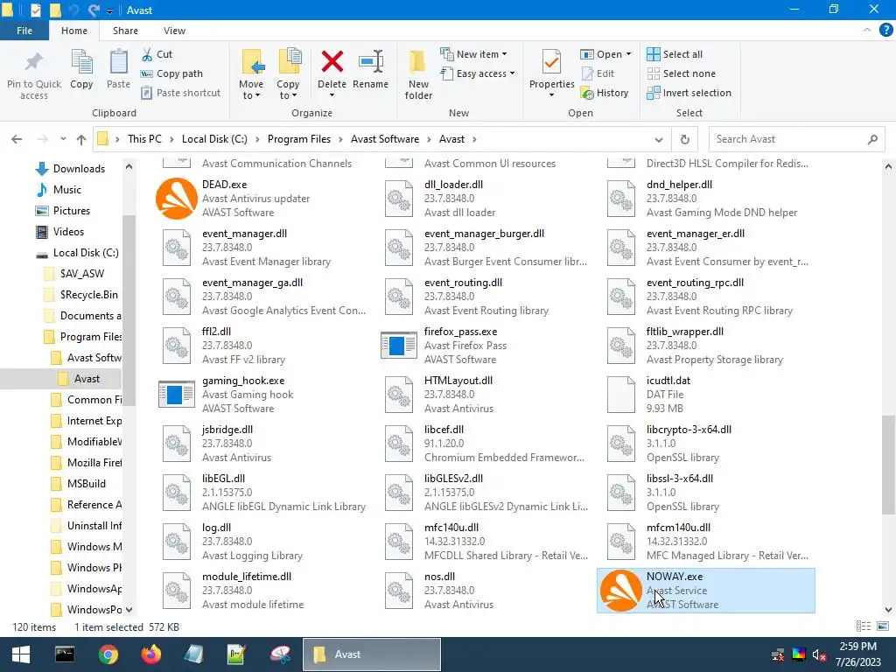
Task: Open the address bar history dropdown
Action: [x=658, y=139]
